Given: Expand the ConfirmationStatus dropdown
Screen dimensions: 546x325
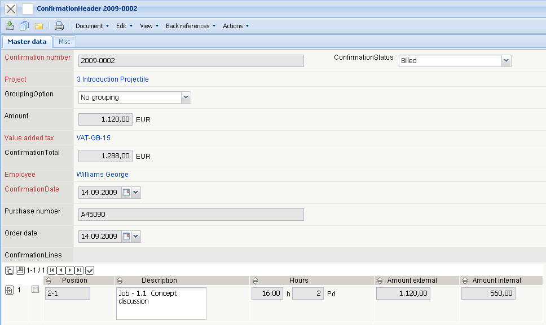Looking at the screenshot, I should (x=506, y=61).
